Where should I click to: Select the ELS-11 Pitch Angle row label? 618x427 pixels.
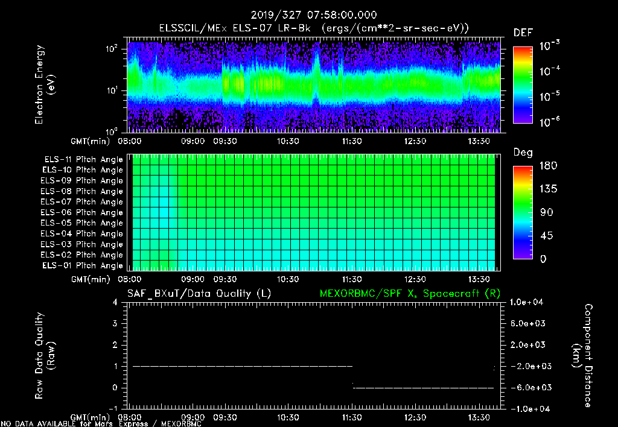(x=83, y=160)
